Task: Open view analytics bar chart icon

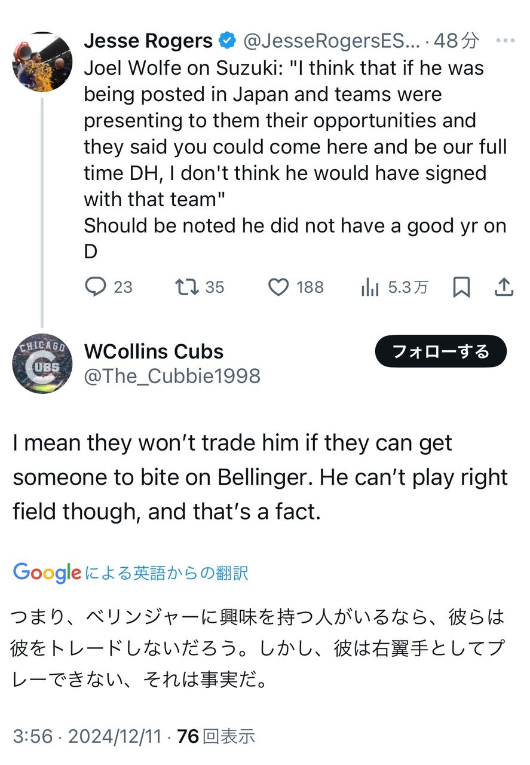Action: click(370, 287)
